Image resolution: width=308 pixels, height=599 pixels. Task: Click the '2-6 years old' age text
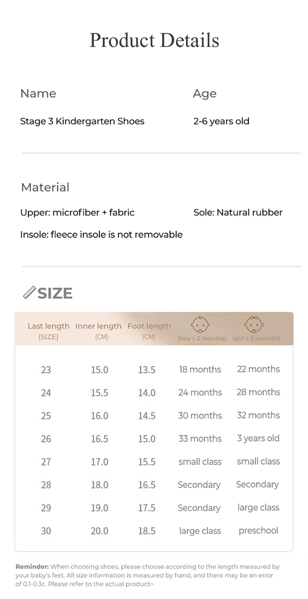221,121
